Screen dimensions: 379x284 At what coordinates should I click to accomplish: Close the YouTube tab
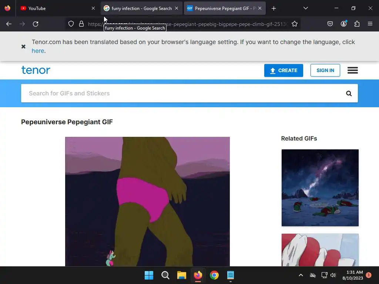tap(93, 8)
